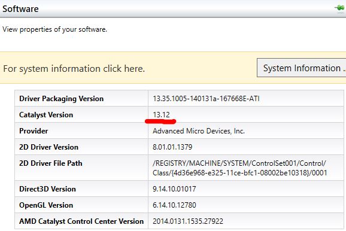Image resolution: width=346 pixels, height=231 pixels.
Task: Select the Catalyst Version label
Action: pyautogui.click(x=46, y=115)
